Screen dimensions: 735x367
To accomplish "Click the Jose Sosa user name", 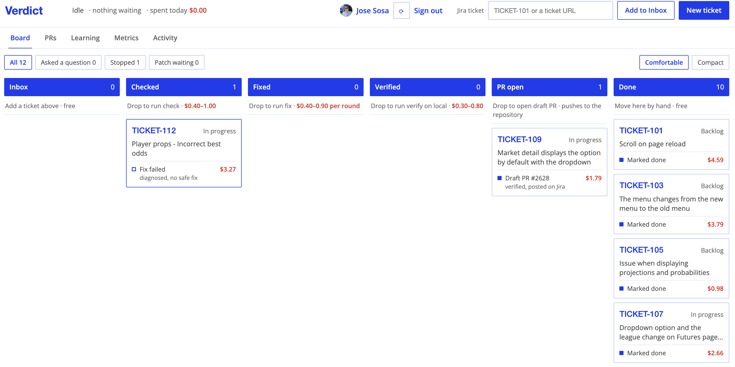I will click(372, 11).
